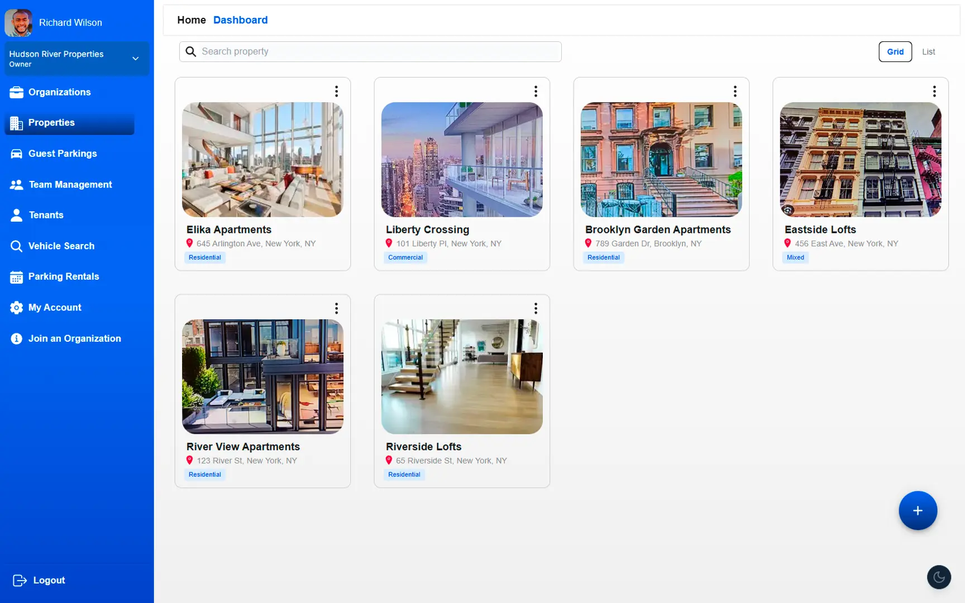
Task: Click the Tenants person icon
Action: pyautogui.click(x=16, y=215)
